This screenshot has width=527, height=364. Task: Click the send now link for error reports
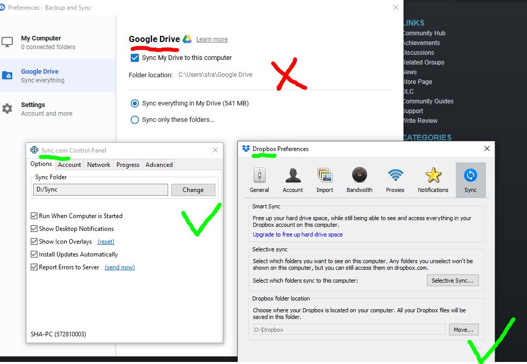pos(119,267)
